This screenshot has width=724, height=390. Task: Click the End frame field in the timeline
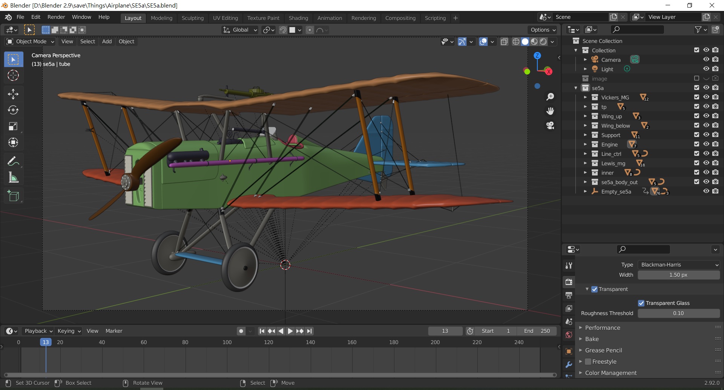537,331
